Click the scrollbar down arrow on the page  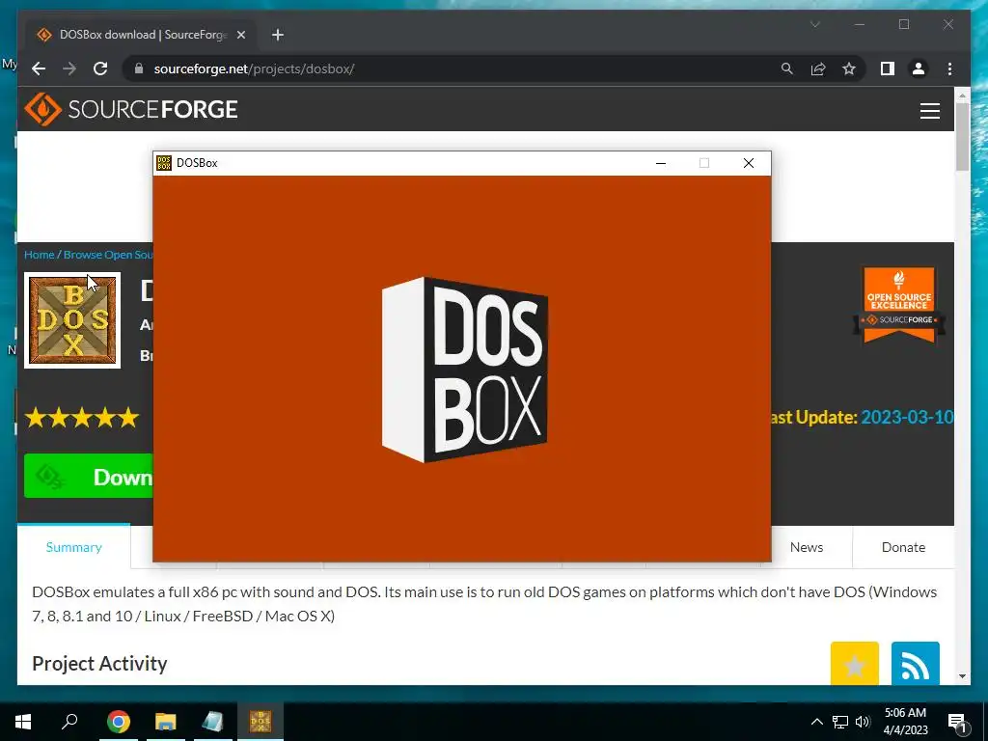(962, 676)
